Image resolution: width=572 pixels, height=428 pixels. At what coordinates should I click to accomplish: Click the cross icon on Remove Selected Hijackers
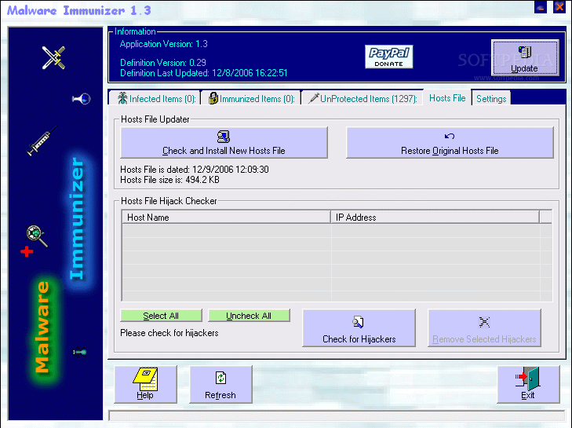pyautogui.click(x=484, y=322)
